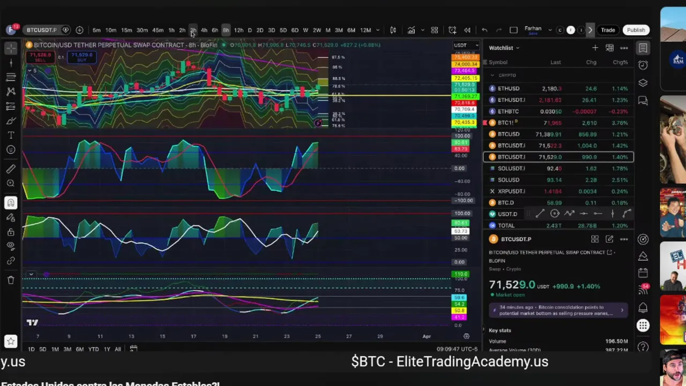Screen dimensions: 686x386
Task: Select the XRPUSDT.P watchlist row
Action: click(x=558, y=191)
